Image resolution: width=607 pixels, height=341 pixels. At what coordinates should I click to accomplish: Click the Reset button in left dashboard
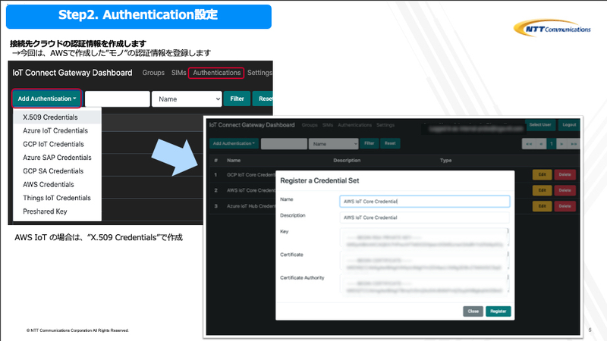(x=263, y=99)
